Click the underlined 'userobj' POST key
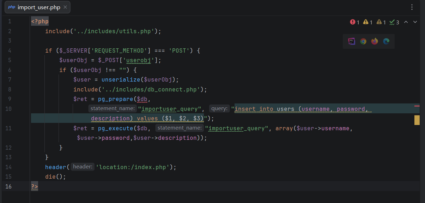Screen dimensions: 425x203 [x=139, y=60]
